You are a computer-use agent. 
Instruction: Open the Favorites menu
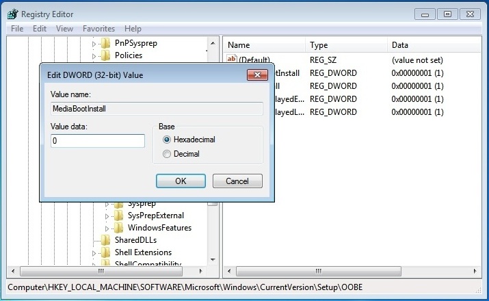tap(98, 29)
